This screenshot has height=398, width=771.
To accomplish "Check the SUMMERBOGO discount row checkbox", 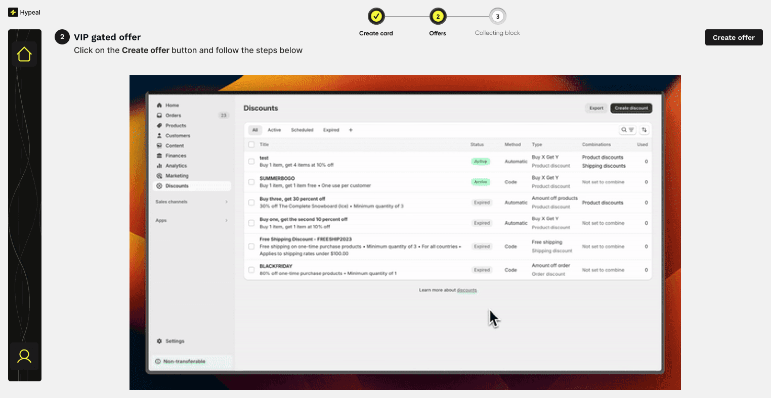I will (x=251, y=182).
